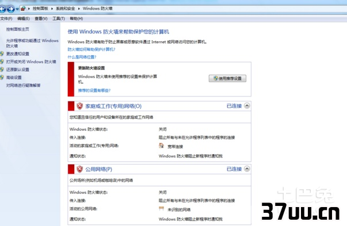Viewport: 347px width, 226px height.
Task: Click house icon beside 宽带连接
Action: (161, 145)
